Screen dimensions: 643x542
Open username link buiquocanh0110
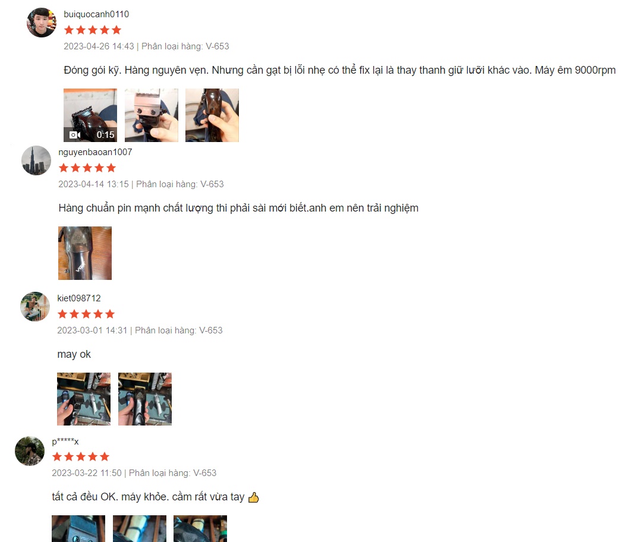96,14
